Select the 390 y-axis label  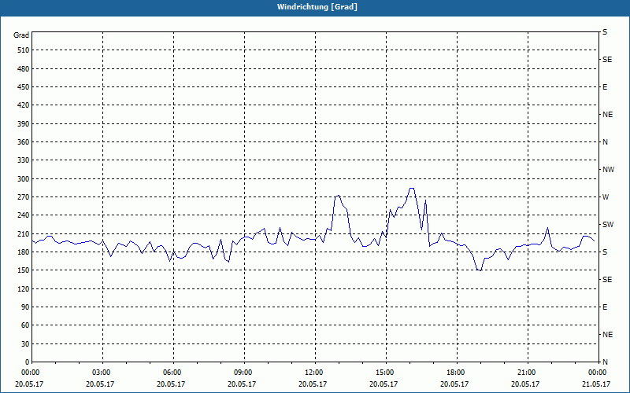24,124
